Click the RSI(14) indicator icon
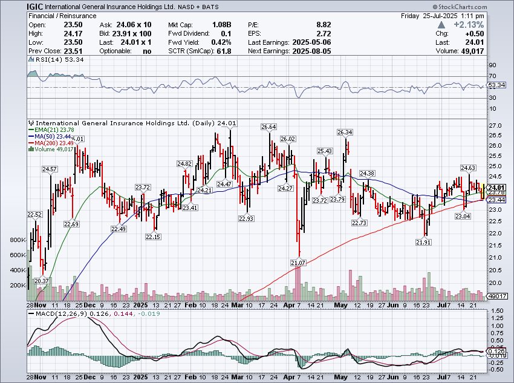 click(31, 60)
